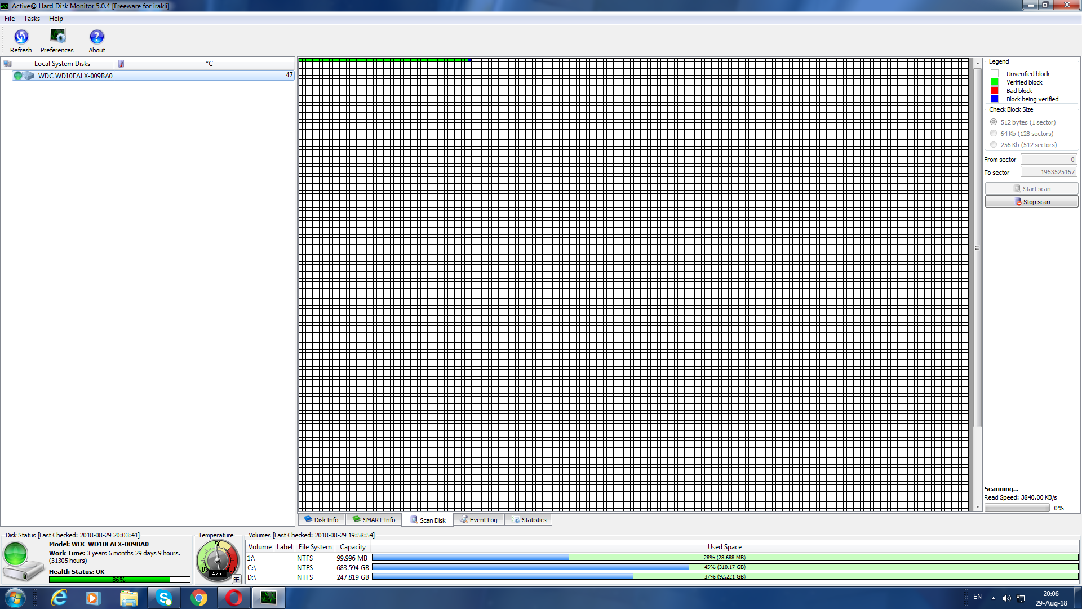Click the EN language indicator in tray
The width and height of the screenshot is (1082, 609).
tap(977, 597)
